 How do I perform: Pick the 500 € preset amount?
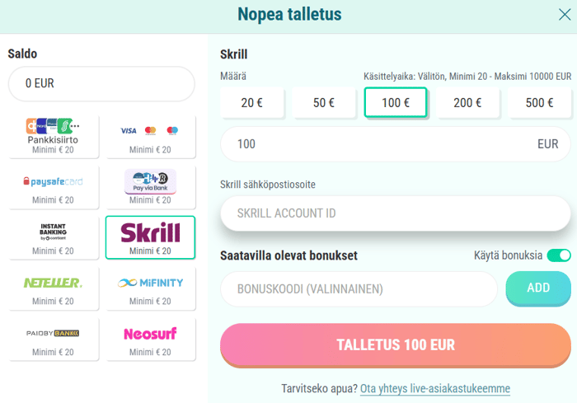539,103
